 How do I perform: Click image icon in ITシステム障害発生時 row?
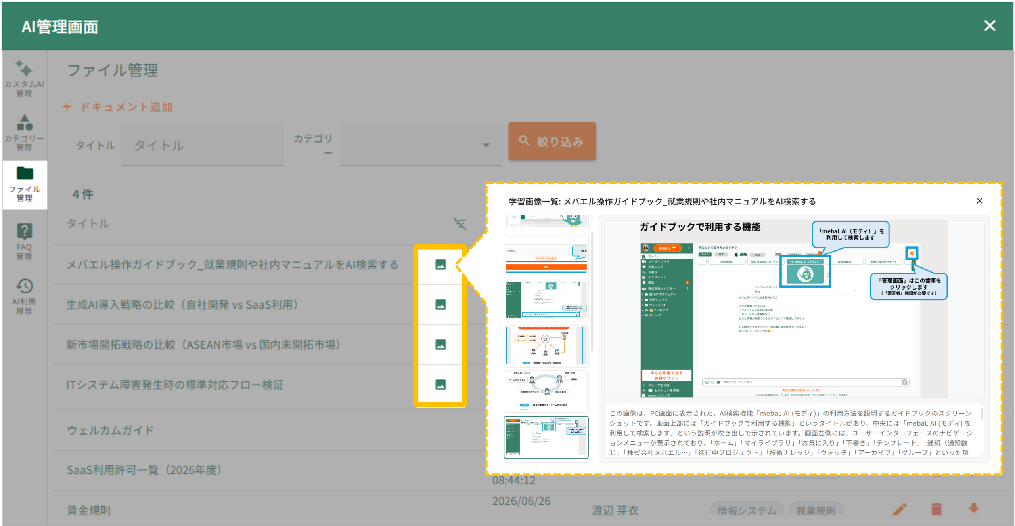[440, 385]
